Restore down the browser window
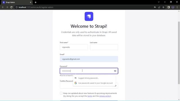 [x=171, y=2]
